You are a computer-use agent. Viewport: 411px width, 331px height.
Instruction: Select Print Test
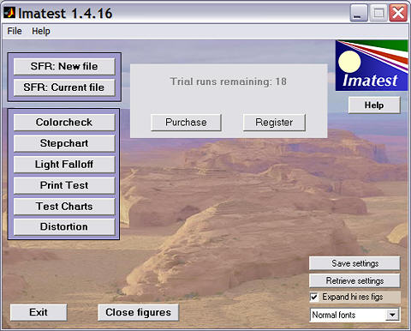pyautogui.click(x=64, y=185)
